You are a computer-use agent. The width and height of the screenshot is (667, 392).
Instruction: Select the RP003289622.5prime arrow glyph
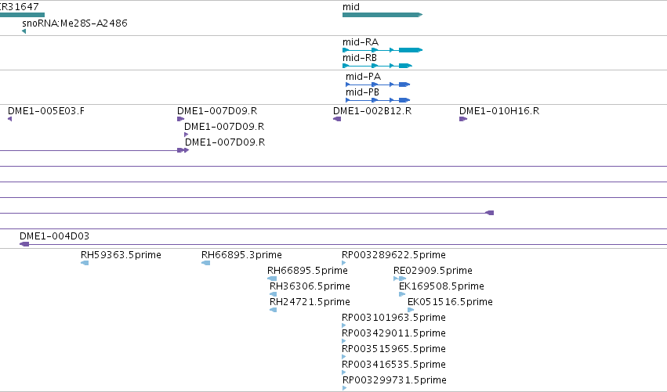(x=344, y=263)
